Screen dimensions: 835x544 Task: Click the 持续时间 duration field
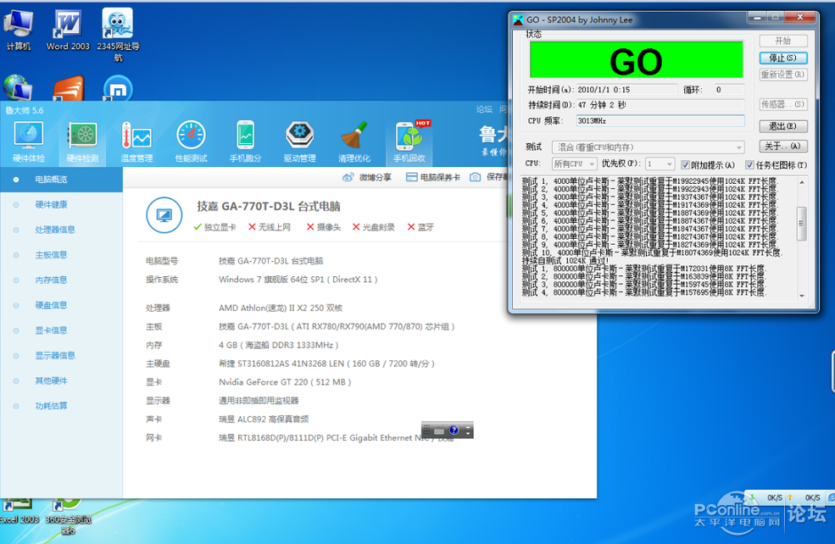point(660,105)
